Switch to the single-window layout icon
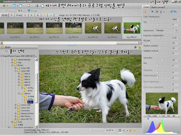Screen dimensions: 181x136 point(21,6)
